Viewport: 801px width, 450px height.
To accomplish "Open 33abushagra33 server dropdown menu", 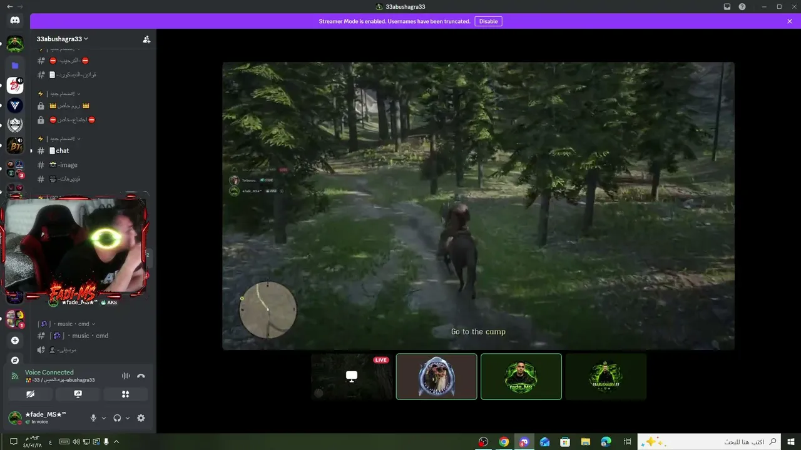I will [x=62, y=39].
